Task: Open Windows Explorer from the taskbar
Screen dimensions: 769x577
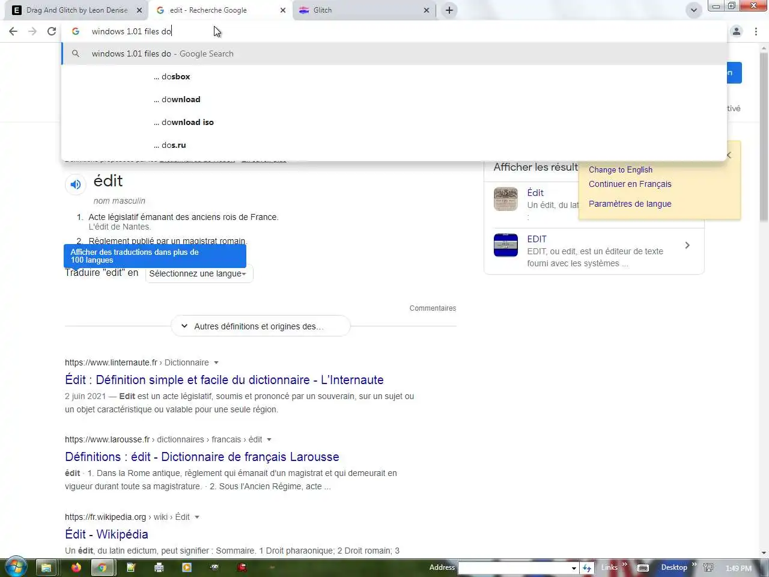Action: pos(46,567)
